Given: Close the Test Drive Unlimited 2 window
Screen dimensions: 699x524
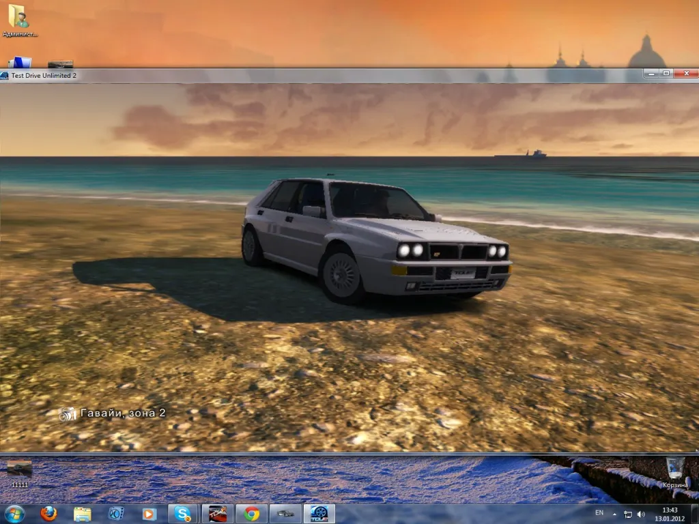Looking at the screenshot, I should click(x=686, y=74).
